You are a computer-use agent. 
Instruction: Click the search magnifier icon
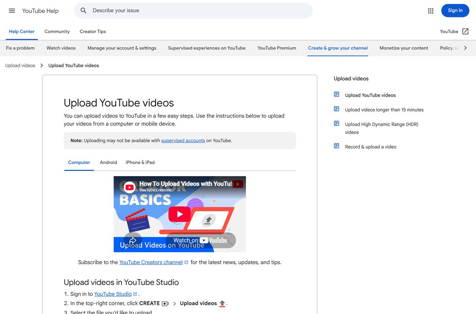tap(83, 11)
